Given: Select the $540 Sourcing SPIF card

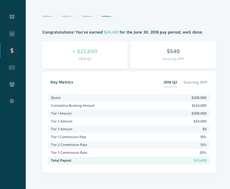Looking at the screenshot, I should coord(173,55).
